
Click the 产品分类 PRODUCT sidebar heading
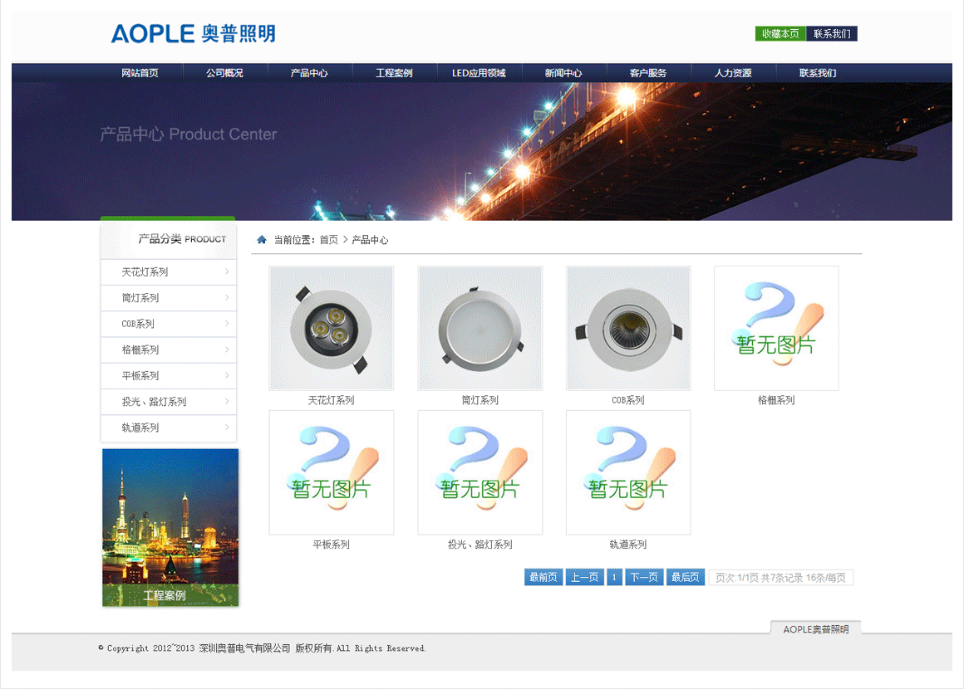(x=182, y=239)
